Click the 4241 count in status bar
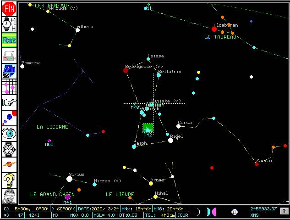 click(34, 215)
